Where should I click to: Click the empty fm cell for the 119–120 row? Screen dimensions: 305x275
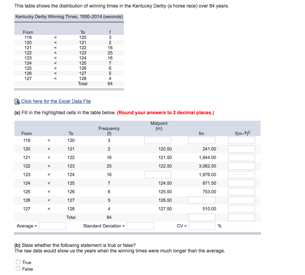(x=202, y=140)
